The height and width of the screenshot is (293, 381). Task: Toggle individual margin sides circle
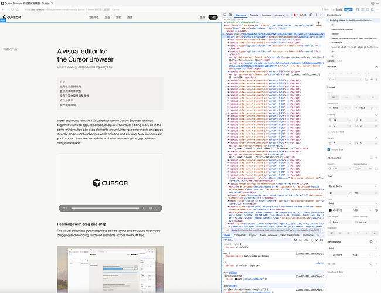376,138
